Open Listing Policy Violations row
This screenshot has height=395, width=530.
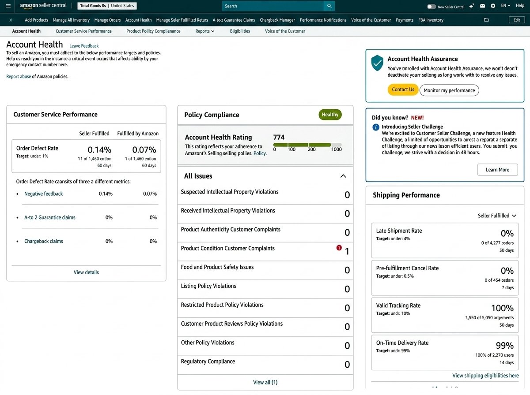pyautogui.click(x=265, y=289)
